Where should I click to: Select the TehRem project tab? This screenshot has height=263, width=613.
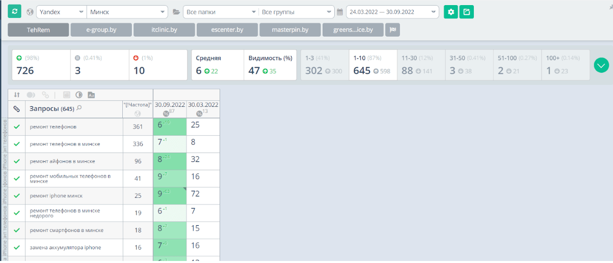coord(38,30)
